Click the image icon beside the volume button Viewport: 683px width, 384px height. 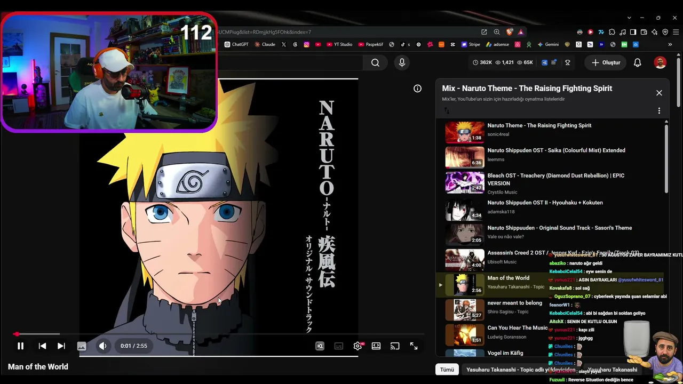[x=82, y=346]
